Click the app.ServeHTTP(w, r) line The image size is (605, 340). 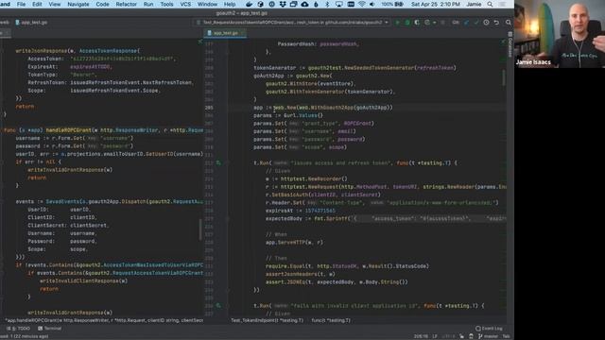294,243
